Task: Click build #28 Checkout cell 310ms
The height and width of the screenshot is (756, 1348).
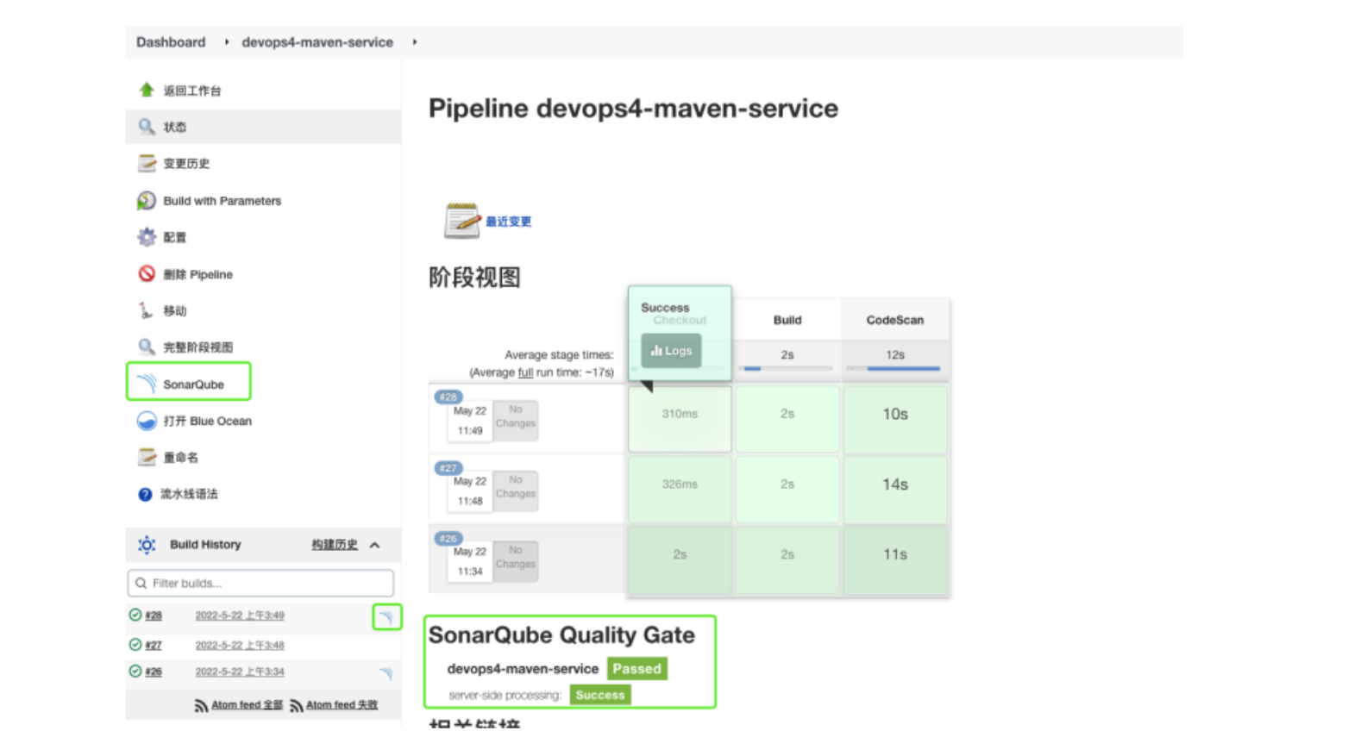Action: (680, 419)
